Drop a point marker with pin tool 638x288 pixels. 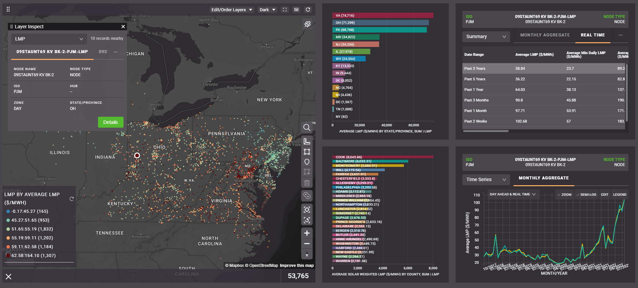point(307,162)
